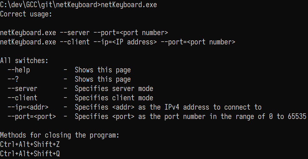Screen dimensions: 308x159
Task: Click 'Methods for closing the program:' heading
Action: tap(60, 135)
